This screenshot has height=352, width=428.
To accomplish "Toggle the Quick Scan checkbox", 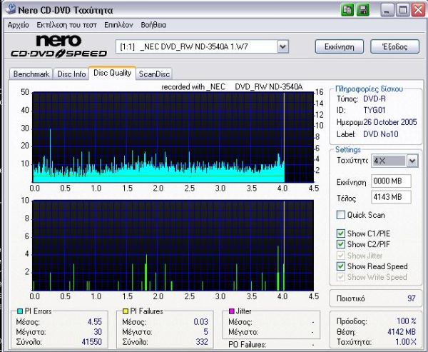I will click(x=341, y=215).
